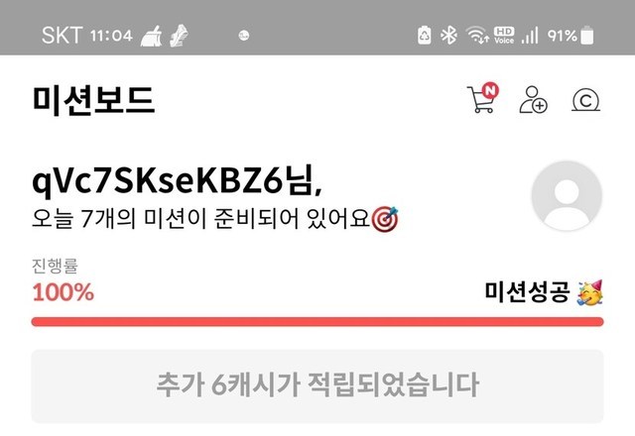The height and width of the screenshot is (436, 635).
Task: Tap the 추가 6캐시가 적립되었습니다 button
Action: click(317, 386)
